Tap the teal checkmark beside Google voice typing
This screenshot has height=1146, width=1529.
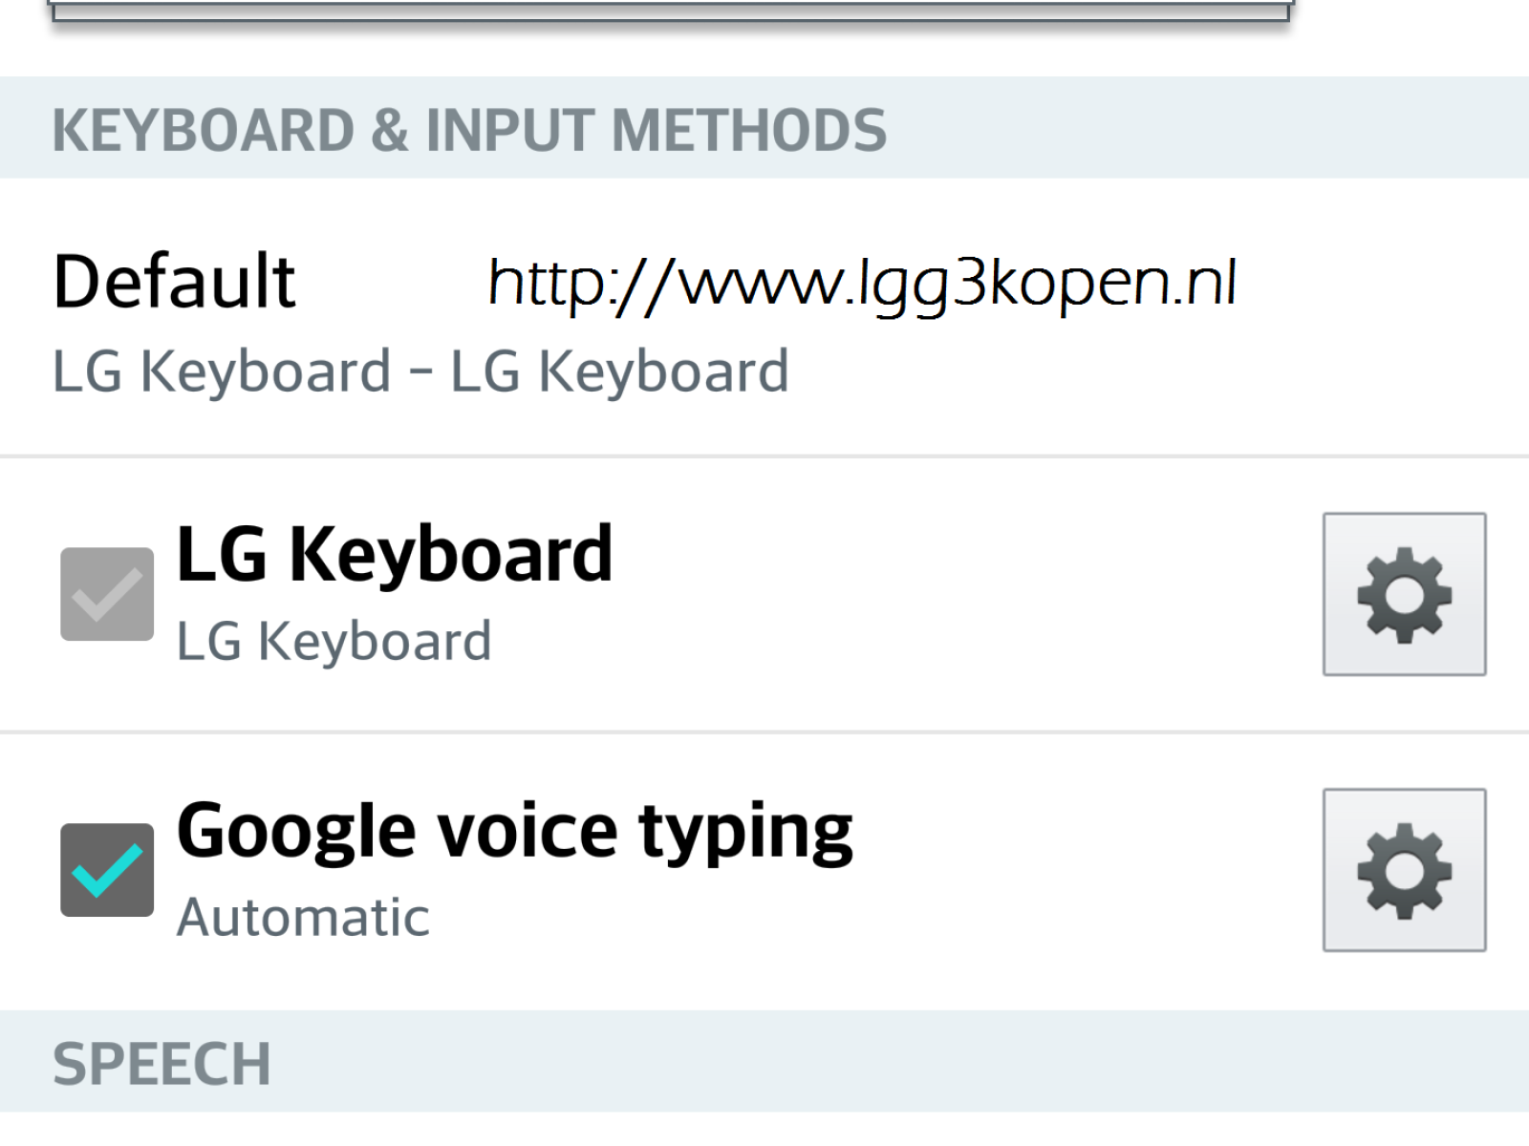pyautogui.click(x=107, y=870)
